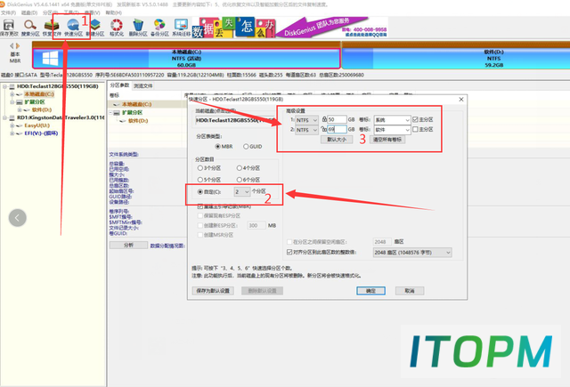The height and width of the screenshot is (387, 570).
Task: Click the previous disk left arrow
Action: [x=12, y=45]
